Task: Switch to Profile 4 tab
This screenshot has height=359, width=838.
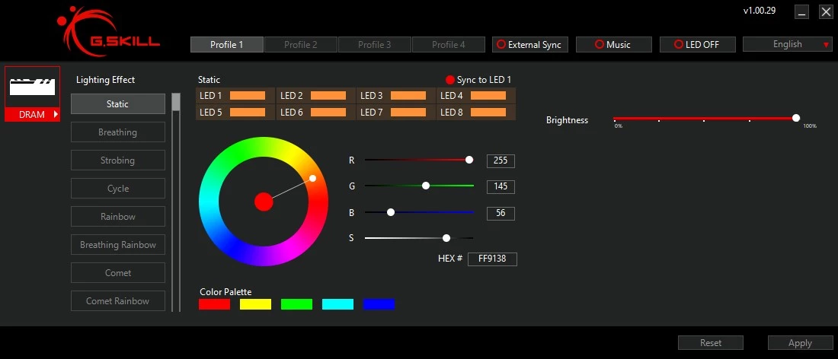Action: [x=449, y=45]
